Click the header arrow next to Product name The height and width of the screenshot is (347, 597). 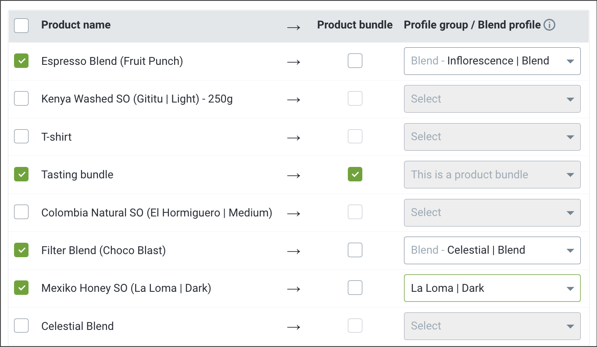point(293,27)
